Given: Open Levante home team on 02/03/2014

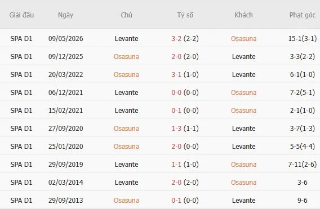Looking at the screenshot, I should click(x=126, y=183).
